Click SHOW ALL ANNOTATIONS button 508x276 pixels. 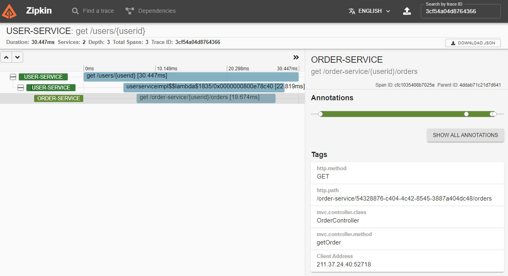[x=466, y=135]
